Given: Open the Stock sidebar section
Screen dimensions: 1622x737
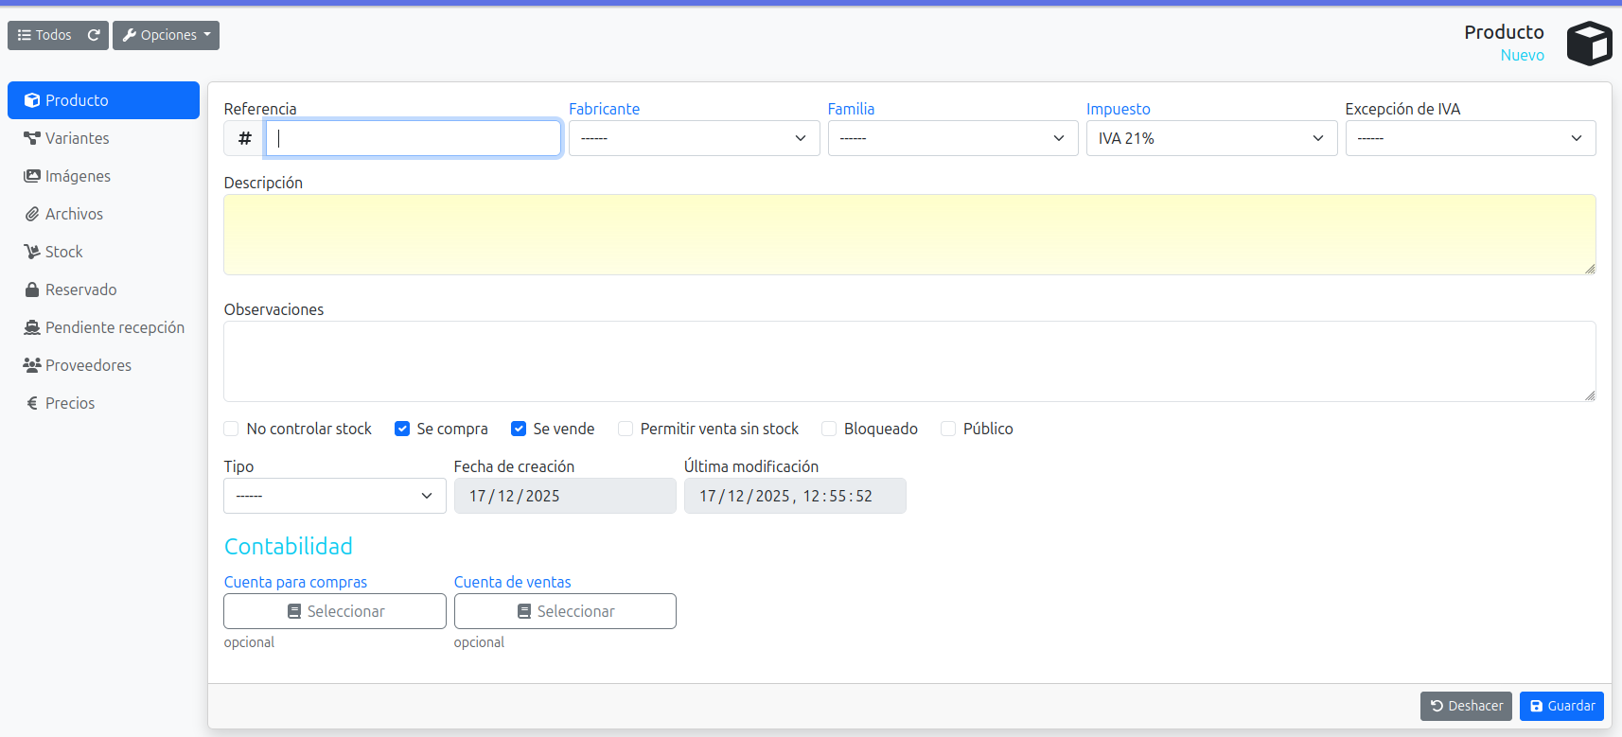Looking at the screenshot, I should (63, 252).
